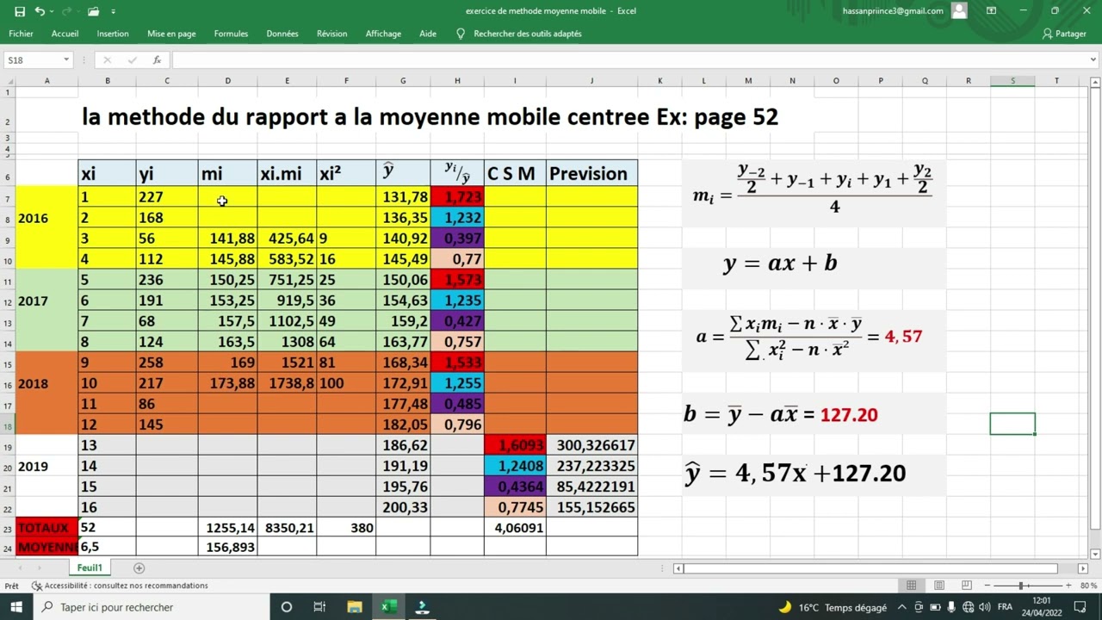Click the blue cell with value 1,2408

[515, 466]
